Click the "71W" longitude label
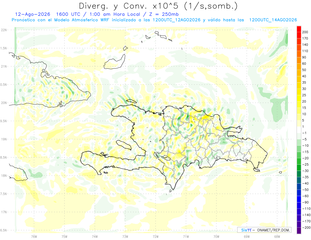 coord(186,236)
